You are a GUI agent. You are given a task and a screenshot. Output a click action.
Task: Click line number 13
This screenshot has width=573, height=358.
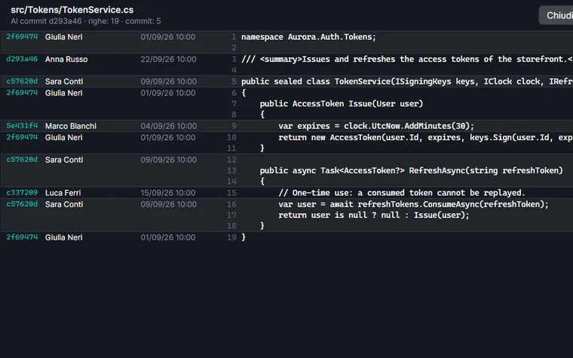point(231,170)
